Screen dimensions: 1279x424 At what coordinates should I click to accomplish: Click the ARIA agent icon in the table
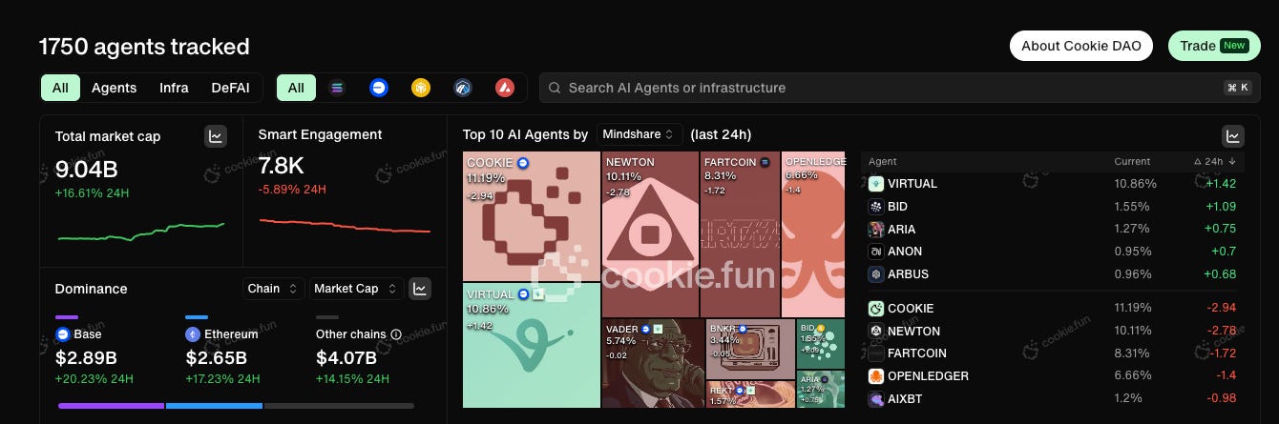[x=875, y=229]
